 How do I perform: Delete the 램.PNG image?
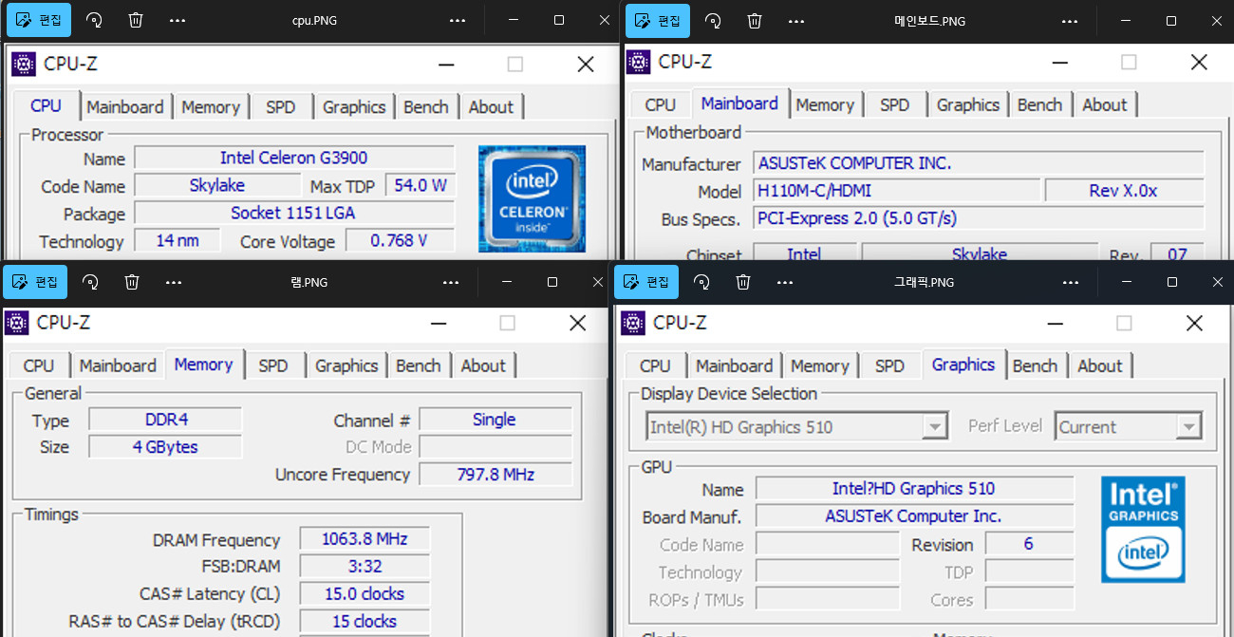[x=131, y=281]
